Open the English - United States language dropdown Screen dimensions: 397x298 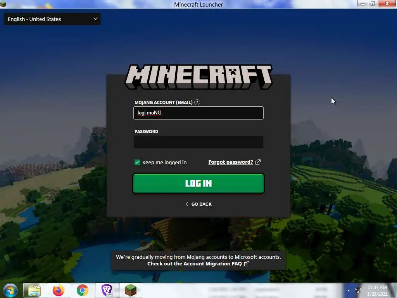52,19
